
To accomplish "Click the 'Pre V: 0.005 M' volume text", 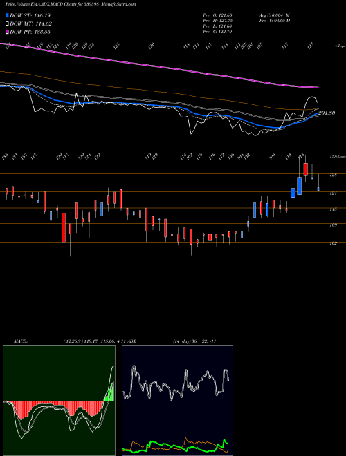I will pos(274,21).
